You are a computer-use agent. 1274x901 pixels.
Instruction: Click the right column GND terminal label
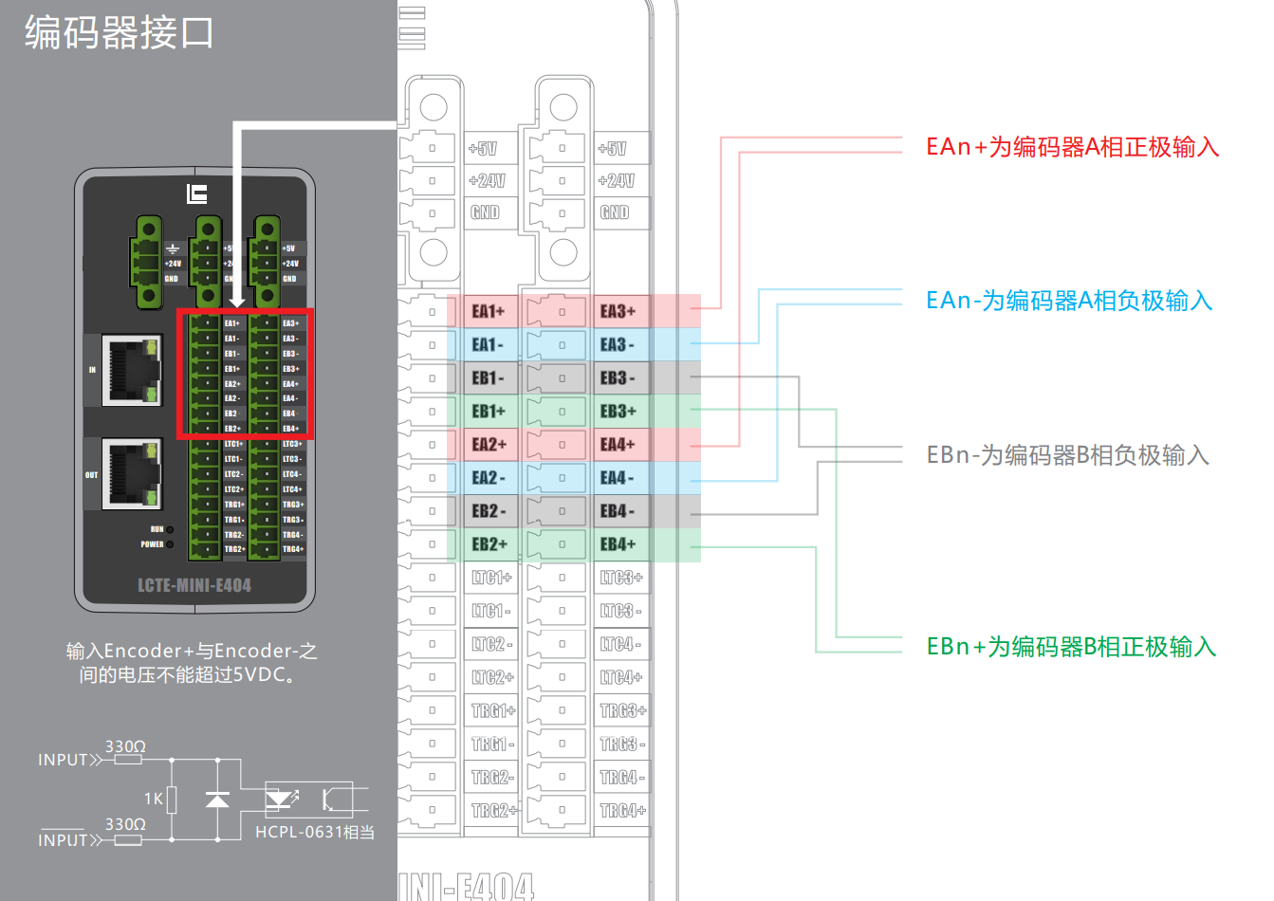click(x=615, y=212)
